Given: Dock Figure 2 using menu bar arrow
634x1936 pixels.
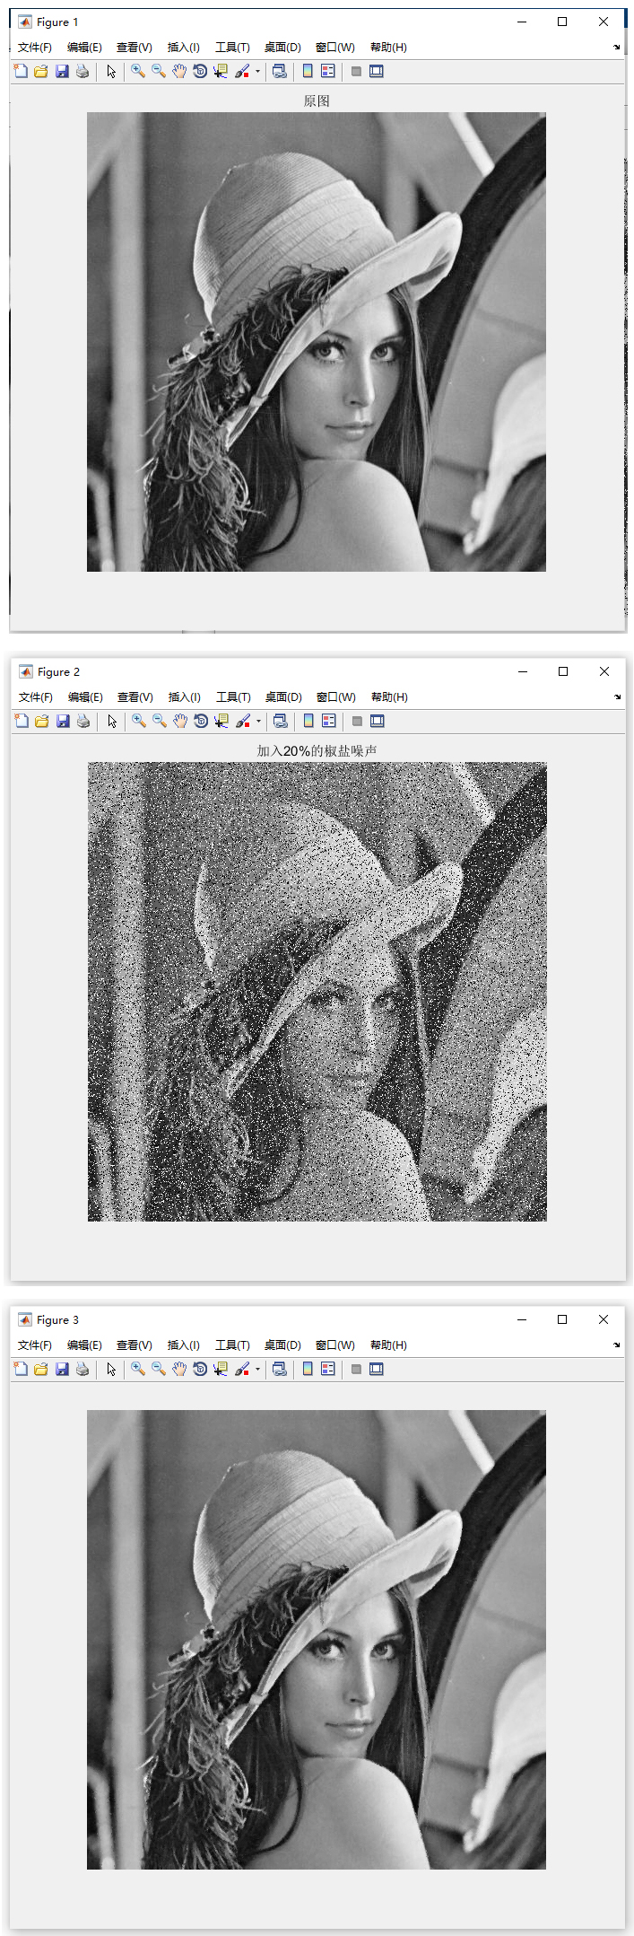Looking at the screenshot, I should pos(617,697).
